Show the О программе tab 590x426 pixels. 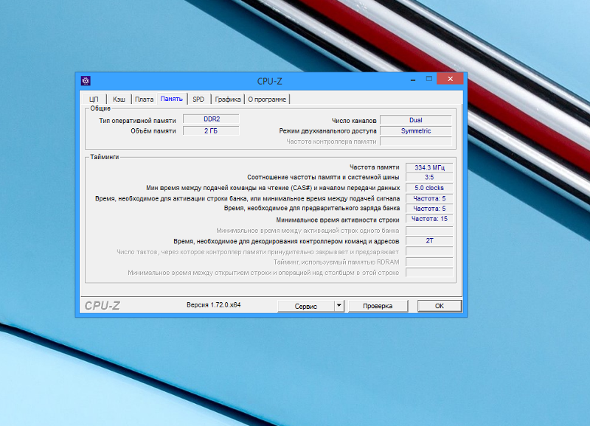tap(267, 99)
